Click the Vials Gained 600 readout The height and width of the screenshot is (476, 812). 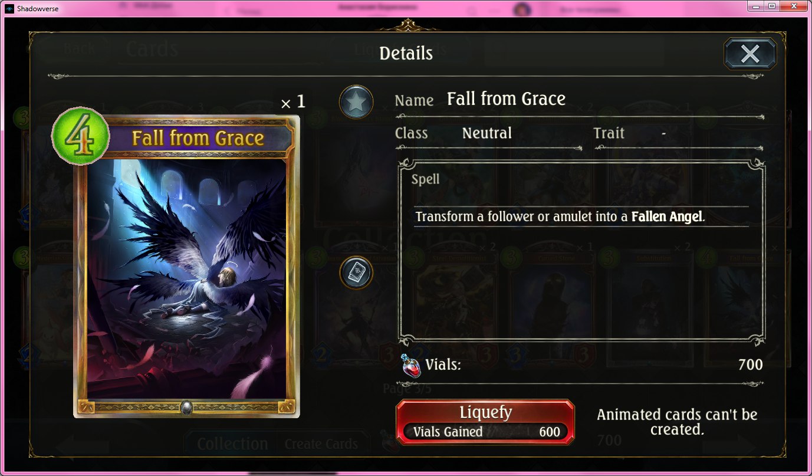pos(485,432)
